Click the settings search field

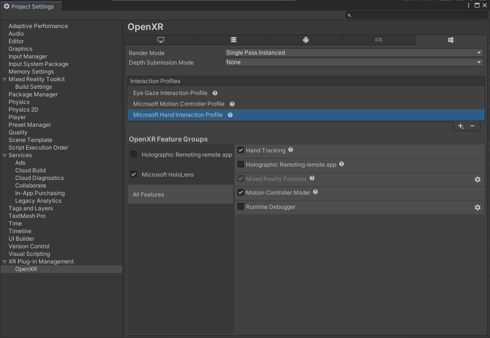416,15
